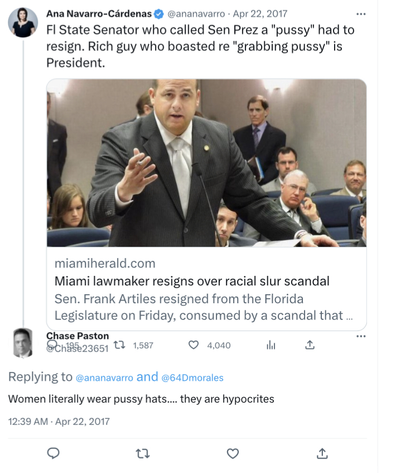Open more options for Ana Navarro's tweet
This screenshot has height=473, width=396.
tap(361, 13)
